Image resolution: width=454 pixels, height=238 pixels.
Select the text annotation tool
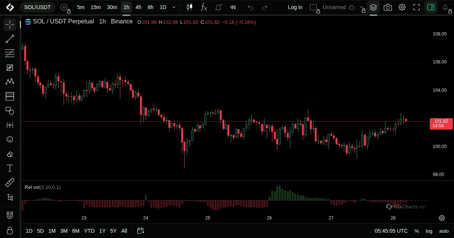(x=10, y=168)
